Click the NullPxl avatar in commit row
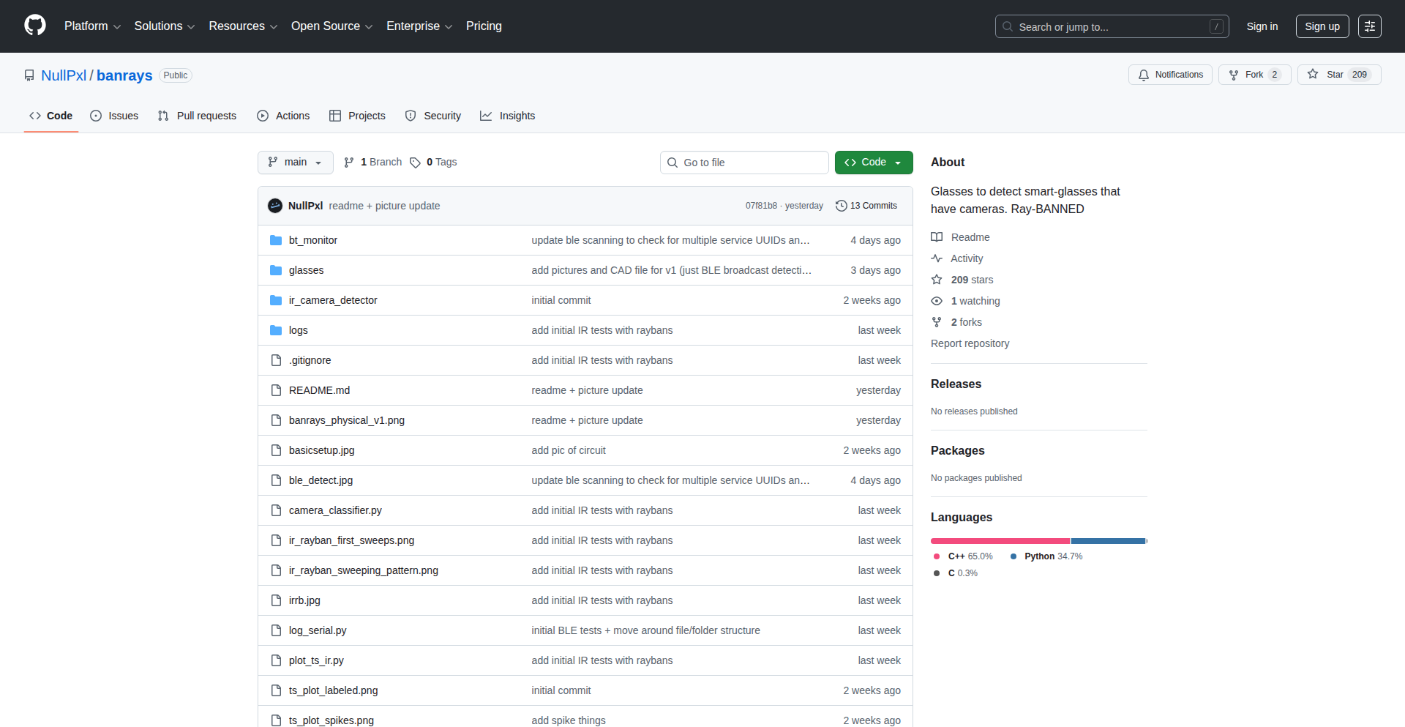The width and height of the screenshot is (1405, 727). coord(275,206)
